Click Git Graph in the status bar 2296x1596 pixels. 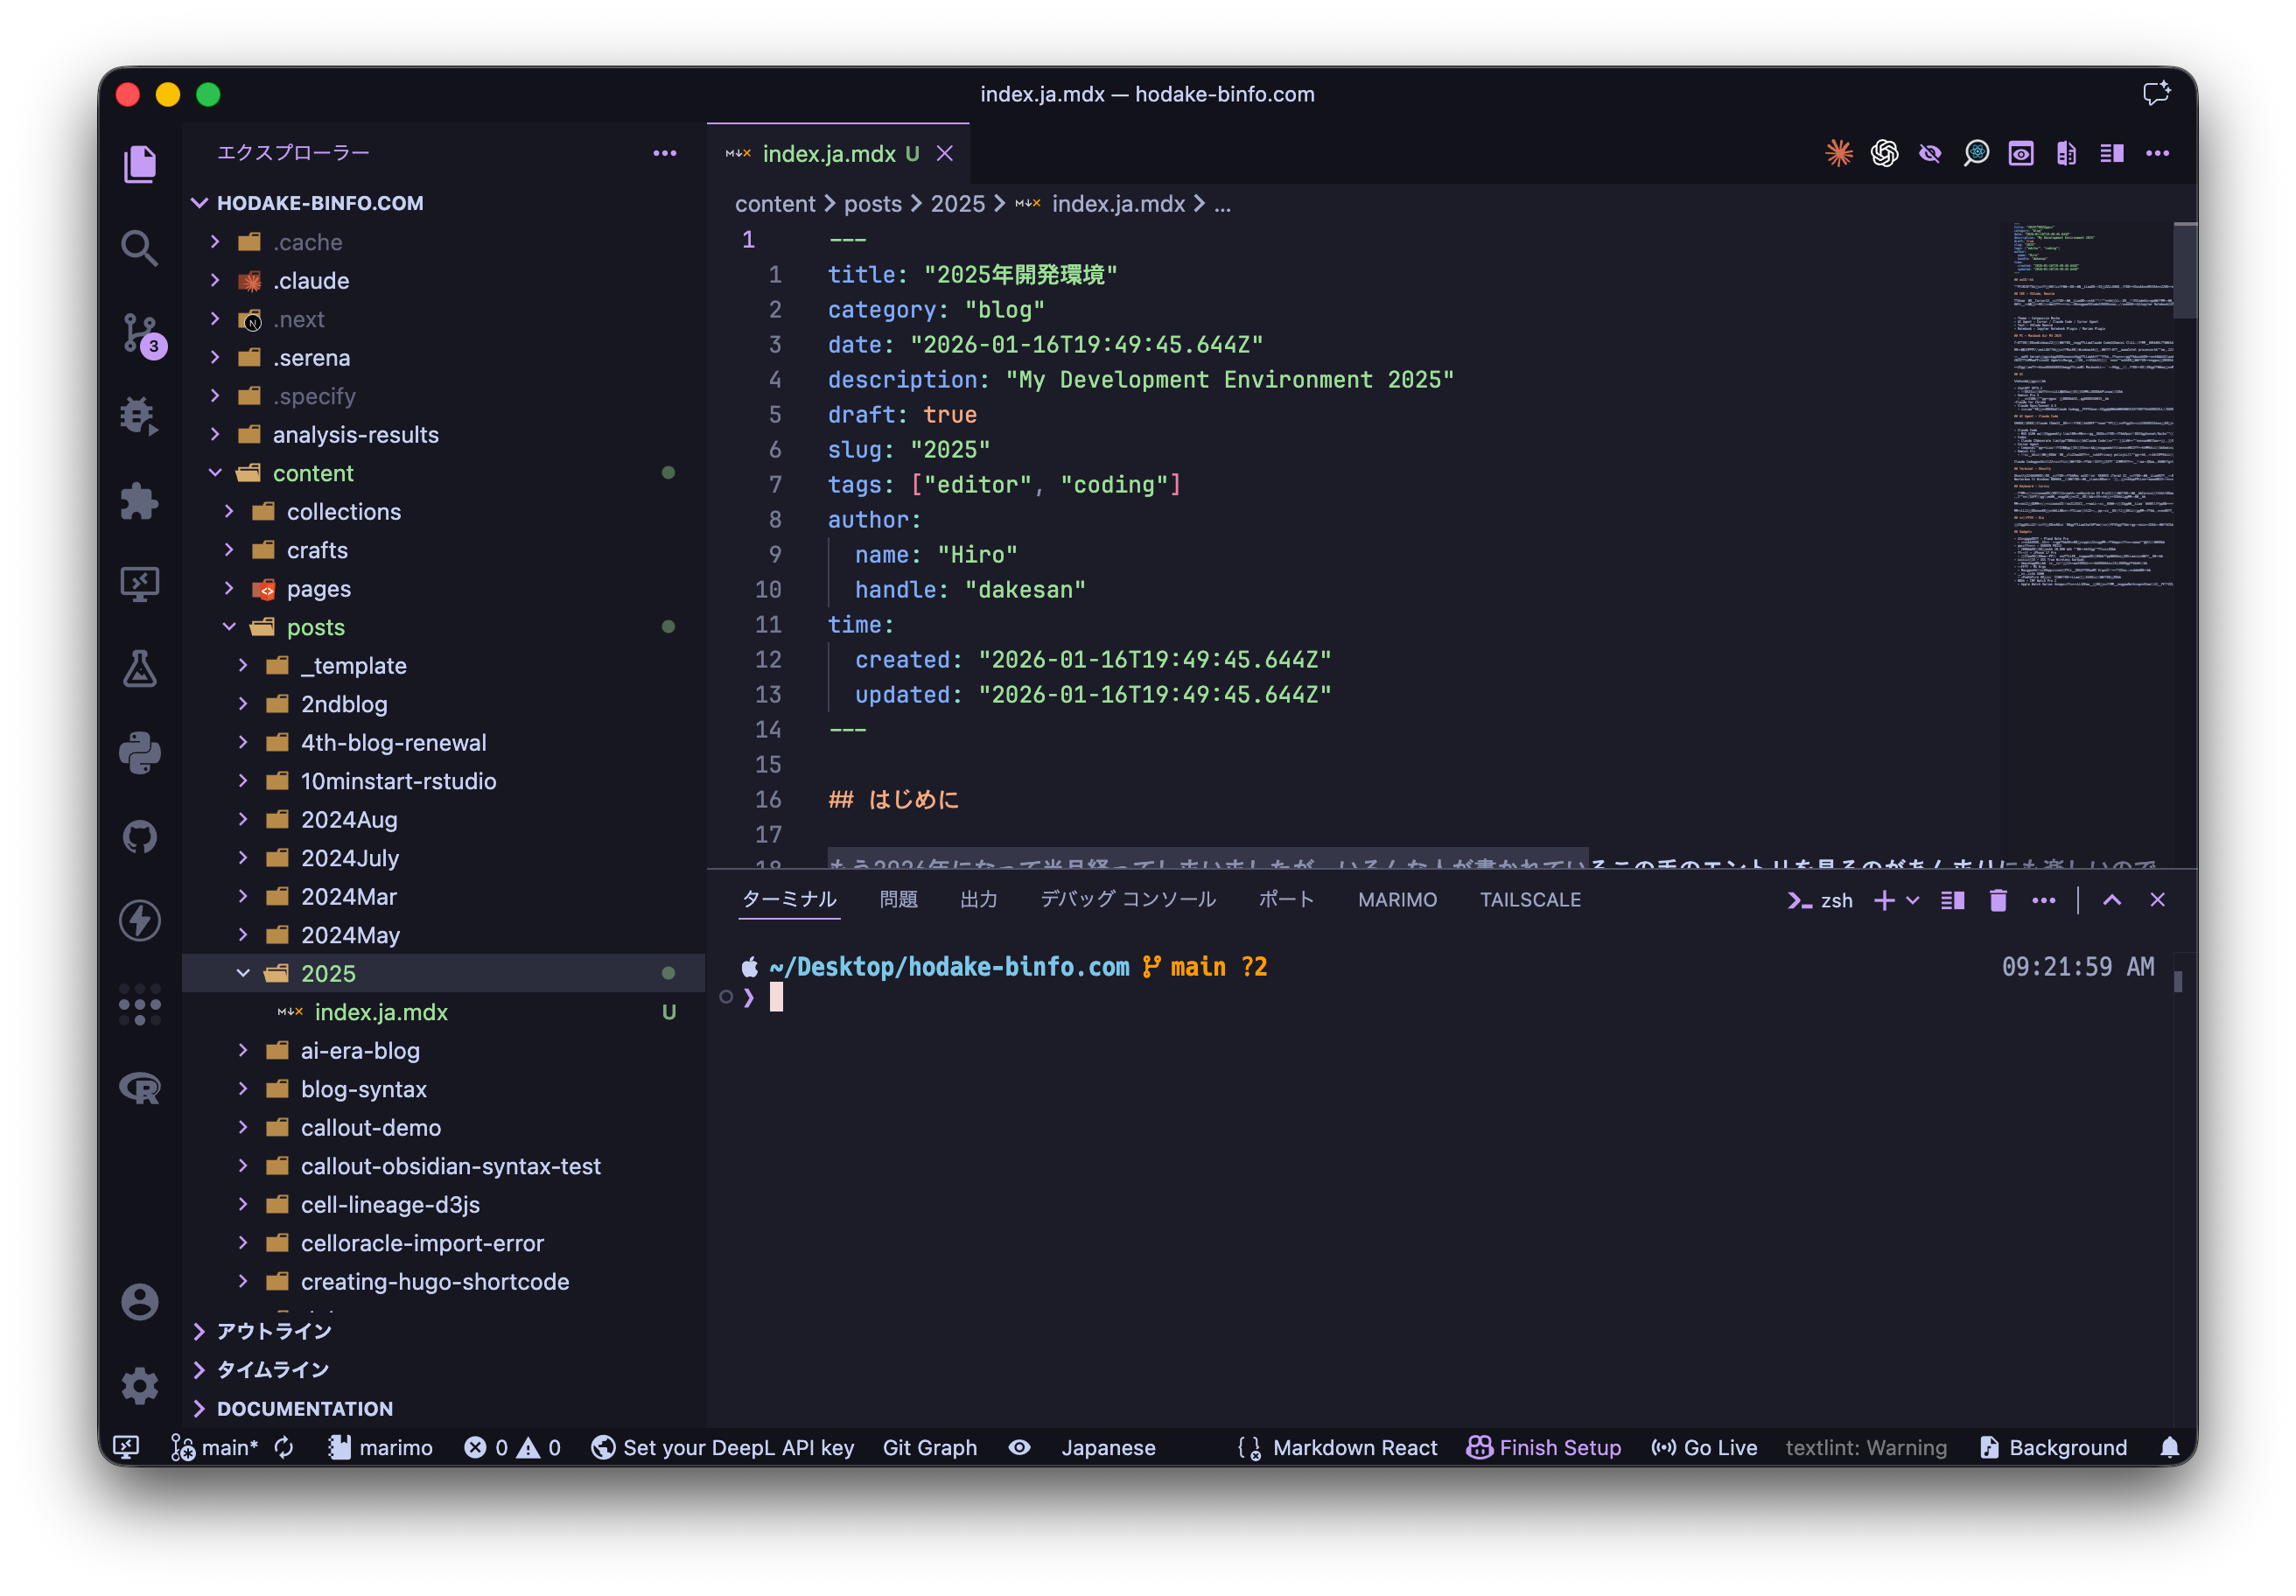(929, 1447)
